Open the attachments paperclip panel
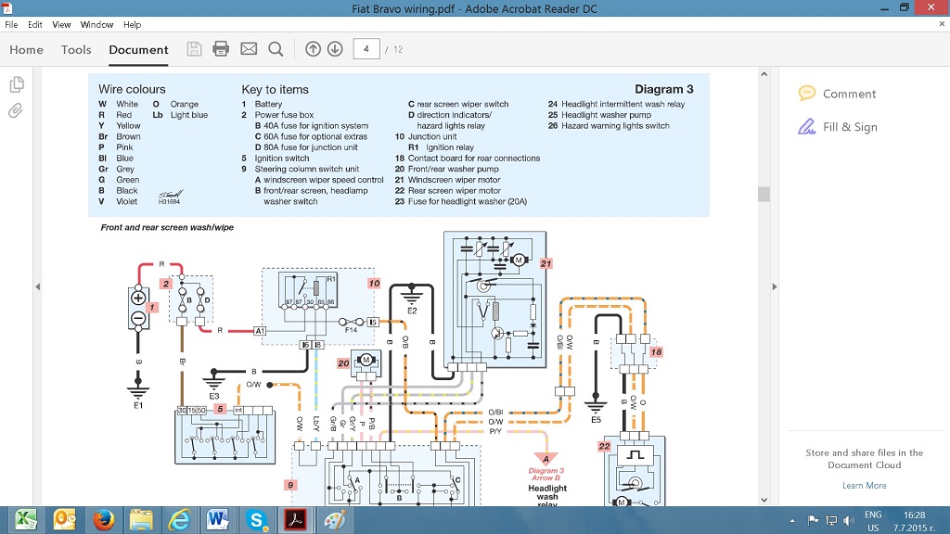Screen dimensions: 950x534 coord(16,111)
